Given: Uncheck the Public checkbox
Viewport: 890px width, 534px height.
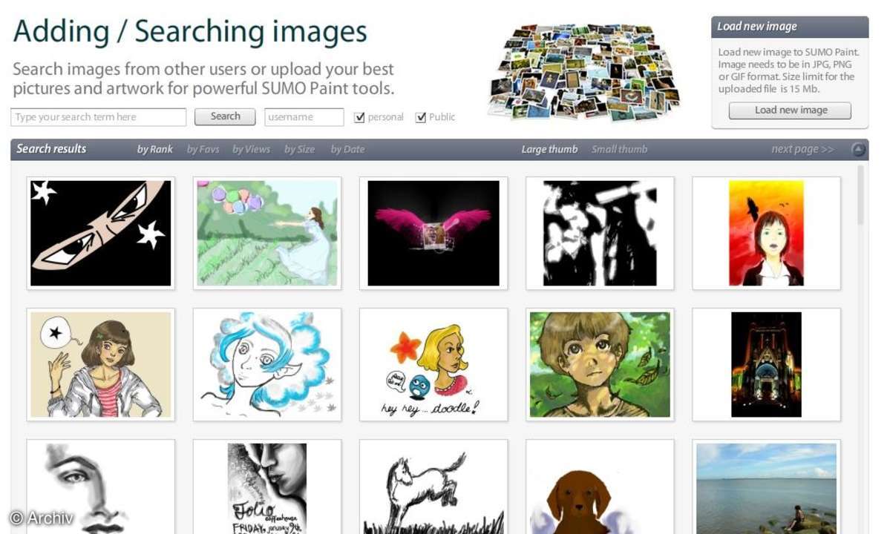Looking at the screenshot, I should point(421,117).
